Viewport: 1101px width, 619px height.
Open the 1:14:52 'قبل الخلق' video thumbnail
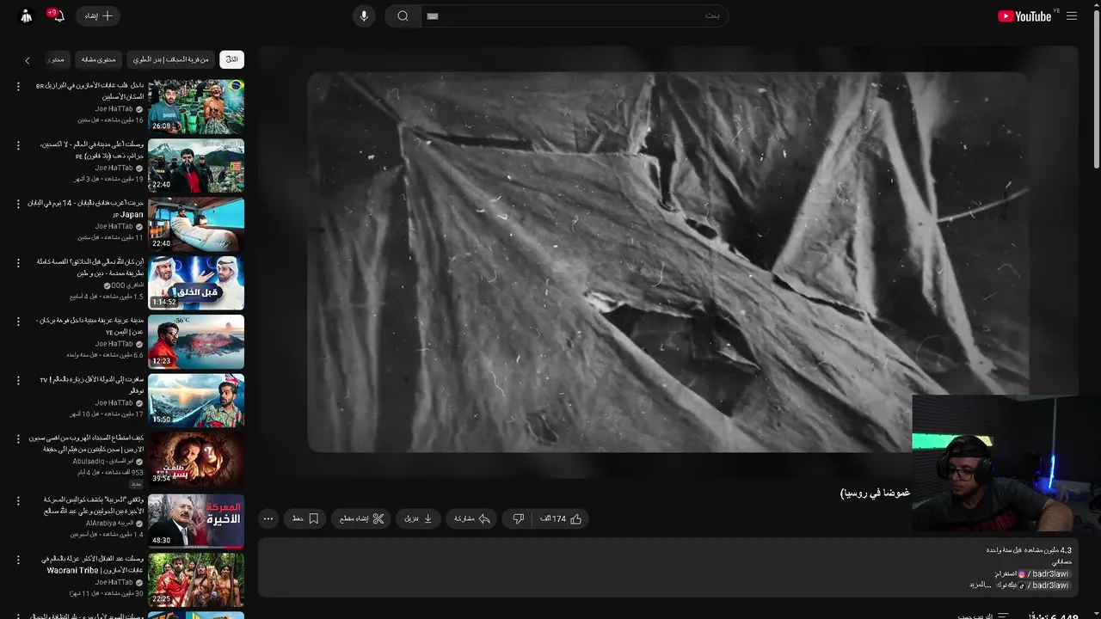196,283
